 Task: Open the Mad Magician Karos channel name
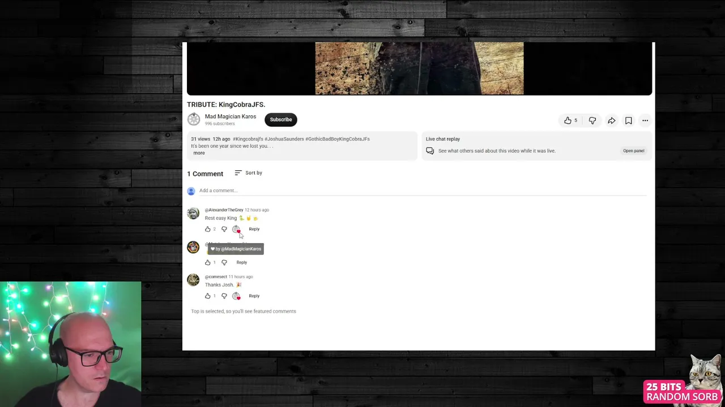[x=231, y=116]
